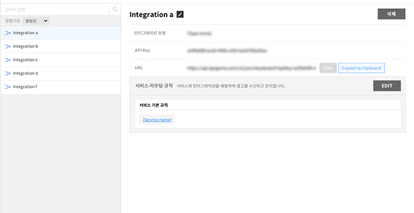Open the {Service name} link
This screenshot has height=213, width=414.
coord(157,120)
